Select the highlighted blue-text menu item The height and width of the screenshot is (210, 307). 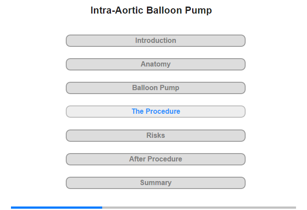pos(155,112)
